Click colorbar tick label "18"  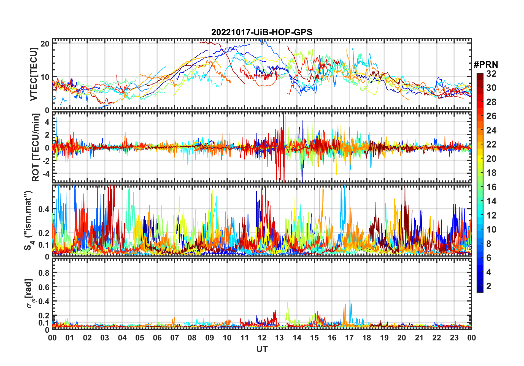491,173
